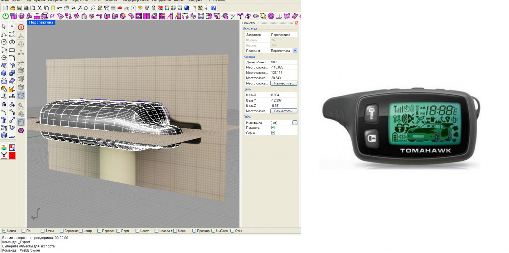Open the Анализ menu
The width and height of the screenshot is (509, 253).
[179, 1]
